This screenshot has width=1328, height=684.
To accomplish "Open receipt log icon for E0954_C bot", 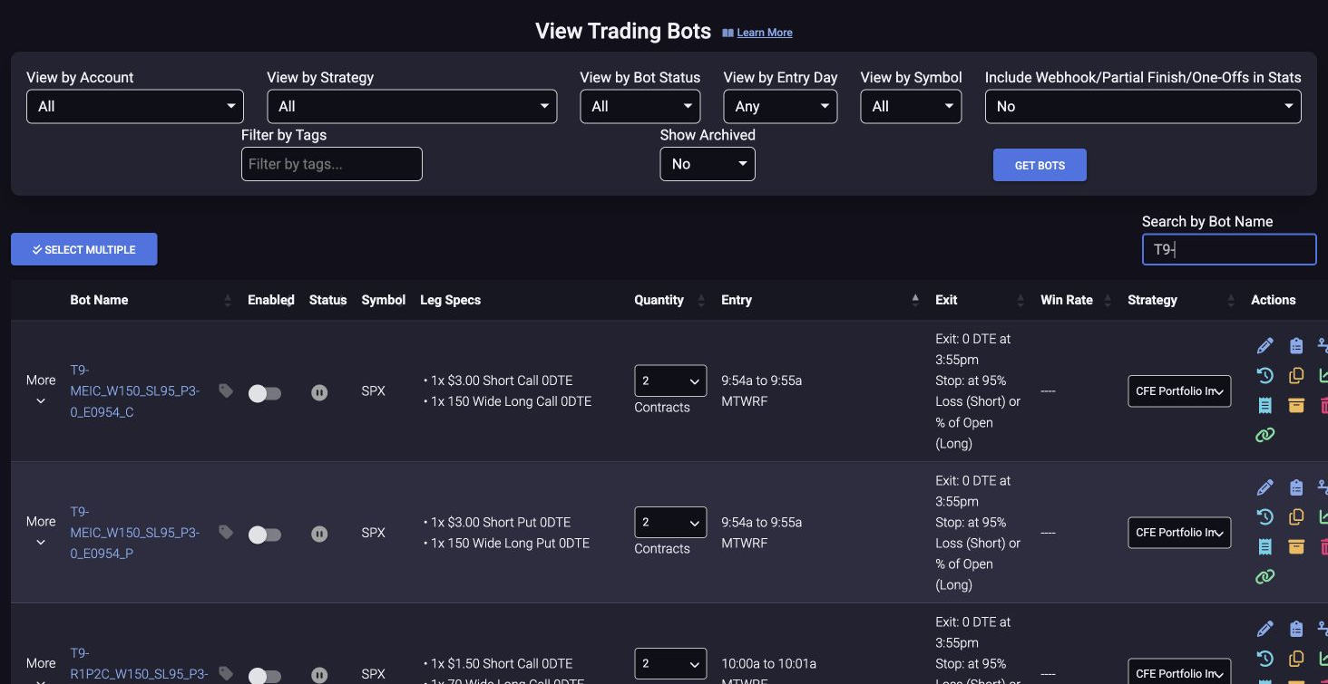I will click(1265, 405).
